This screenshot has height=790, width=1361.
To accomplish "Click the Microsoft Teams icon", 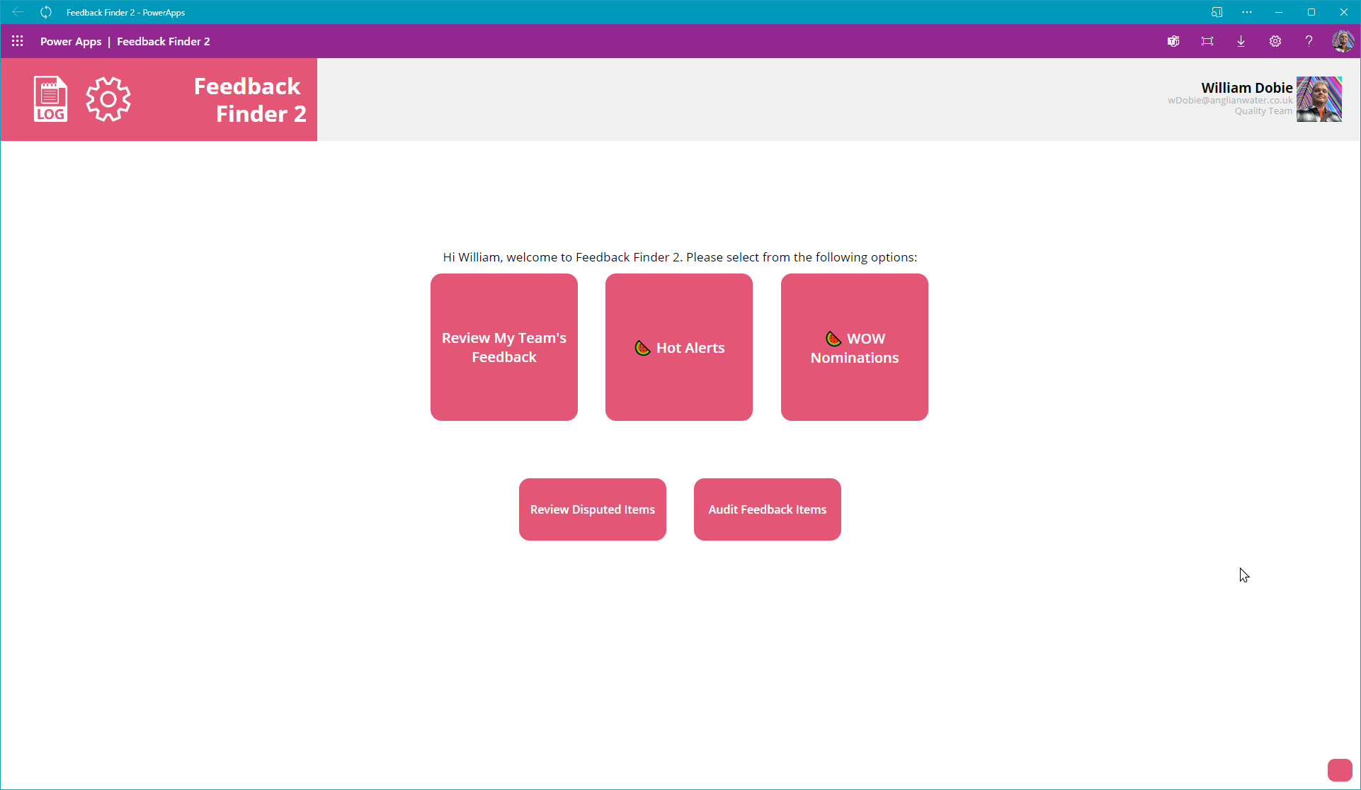I will pos(1173,41).
